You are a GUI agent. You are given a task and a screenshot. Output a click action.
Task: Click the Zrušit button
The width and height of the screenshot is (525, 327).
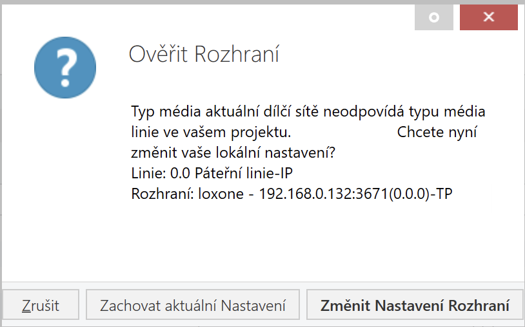tap(41, 305)
